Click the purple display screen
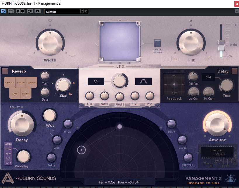239x188 pixels. (x=120, y=41)
